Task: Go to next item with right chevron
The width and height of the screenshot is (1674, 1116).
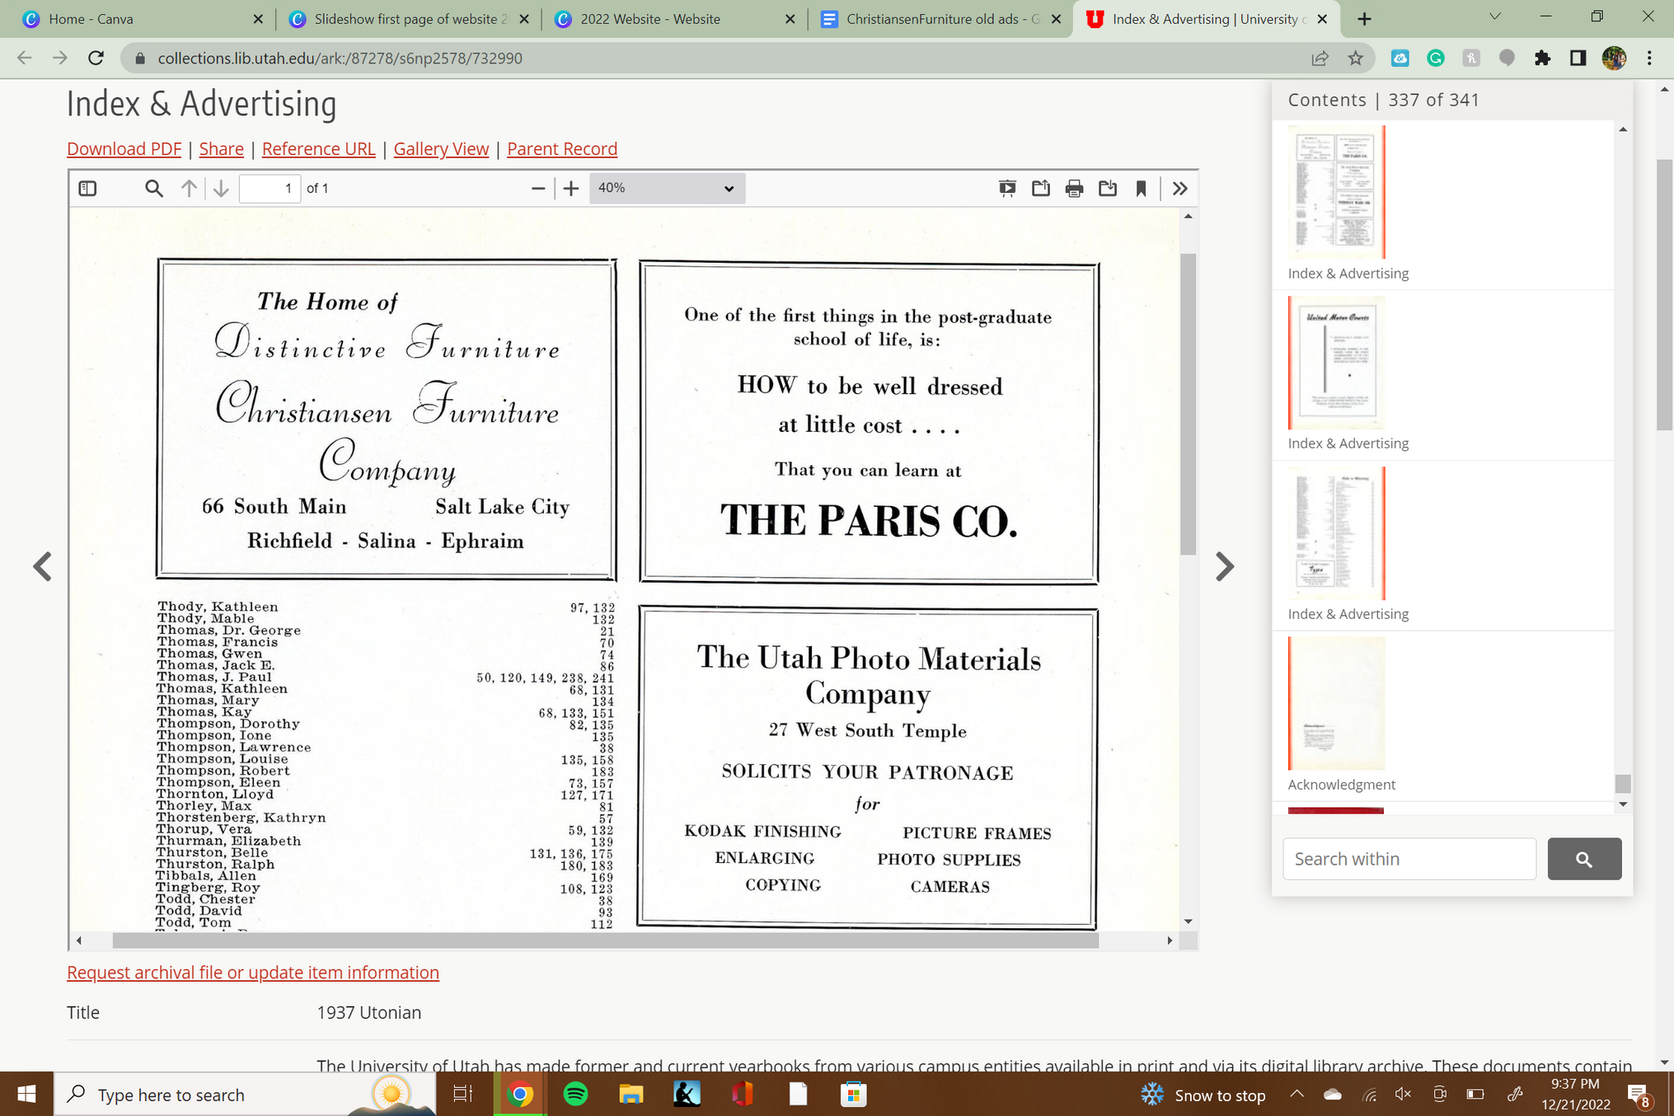Action: 1225,566
